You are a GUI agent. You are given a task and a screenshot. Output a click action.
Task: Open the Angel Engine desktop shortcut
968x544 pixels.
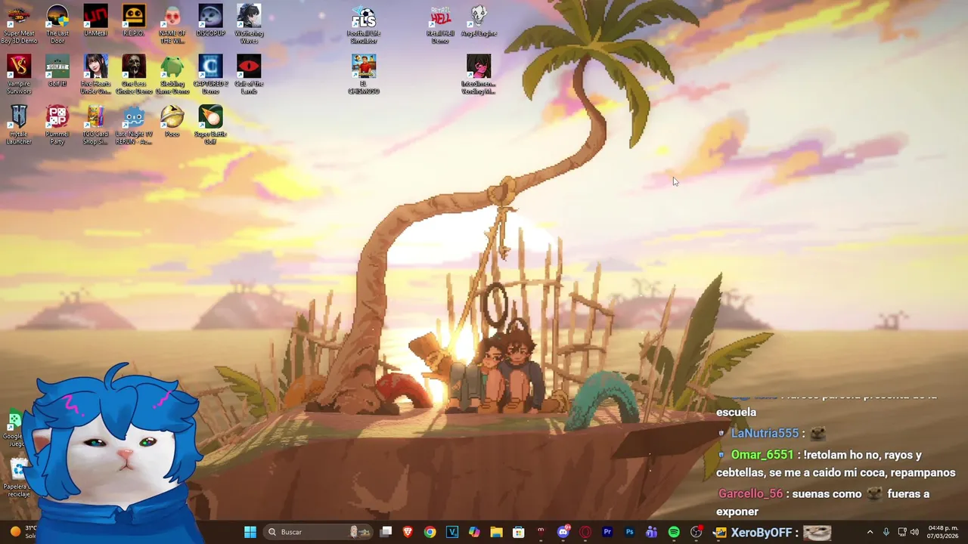coord(478,21)
